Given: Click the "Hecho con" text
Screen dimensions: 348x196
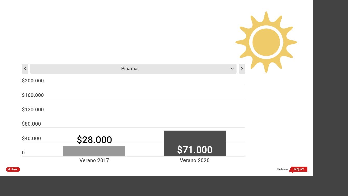Looking at the screenshot, I should [x=282, y=169].
